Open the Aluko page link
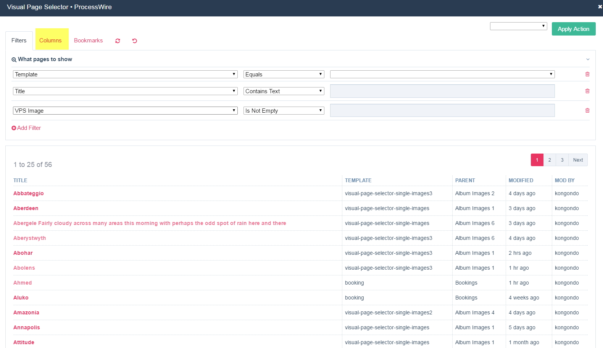This screenshot has height=348, width=603. [21, 298]
